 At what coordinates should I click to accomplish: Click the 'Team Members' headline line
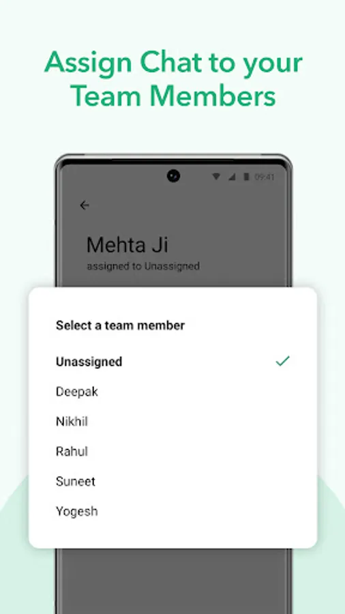[174, 96]
